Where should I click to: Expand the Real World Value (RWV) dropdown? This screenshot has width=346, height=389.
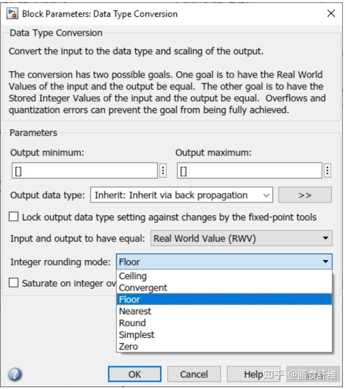[x=242, y=238]
